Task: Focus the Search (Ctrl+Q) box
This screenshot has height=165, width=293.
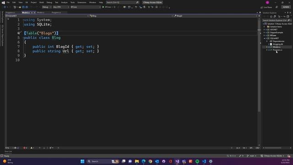Action: point(122,2)
